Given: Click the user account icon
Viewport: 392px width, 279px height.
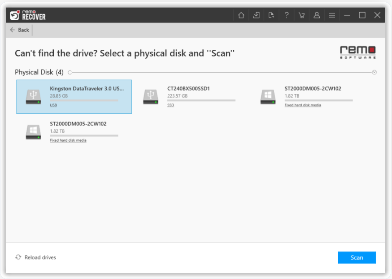Looking at the screenshot, I should tap(317, 15).
